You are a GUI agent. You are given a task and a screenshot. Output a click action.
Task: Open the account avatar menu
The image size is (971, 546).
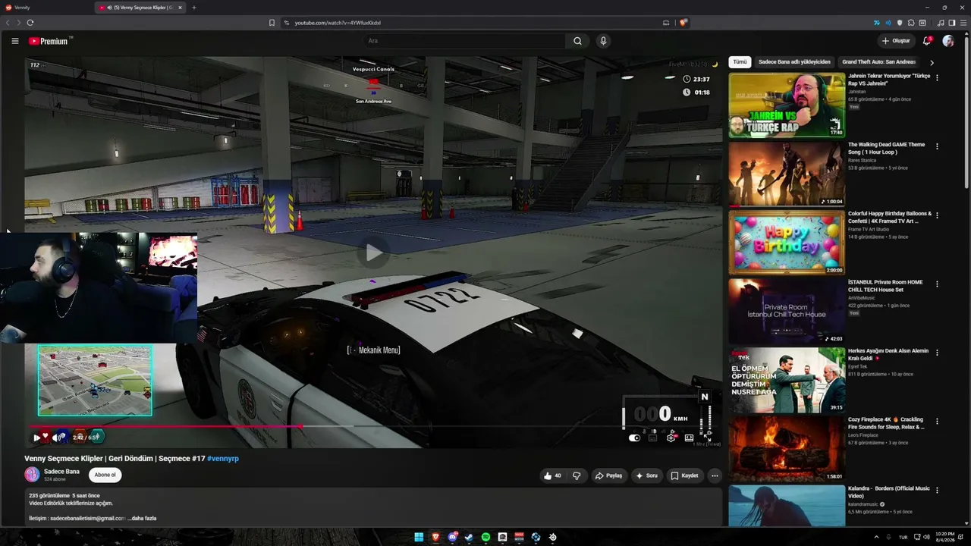coord(948,41)
